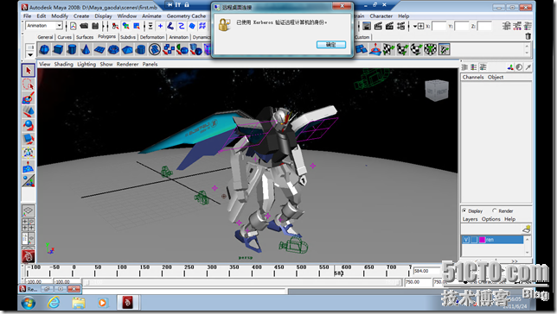
Task: Create a polygon cylinder from shelf
Action: (72, 49)
